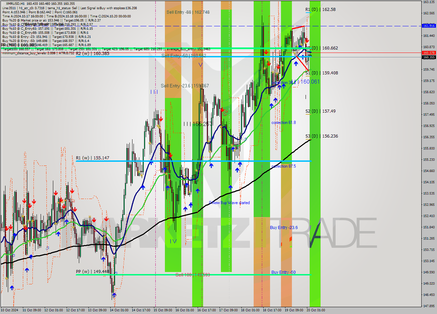Click 147.895 on the price axis

pos(428,306)
